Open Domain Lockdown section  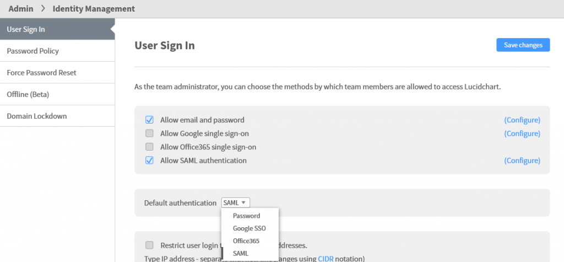coord(57,116)
